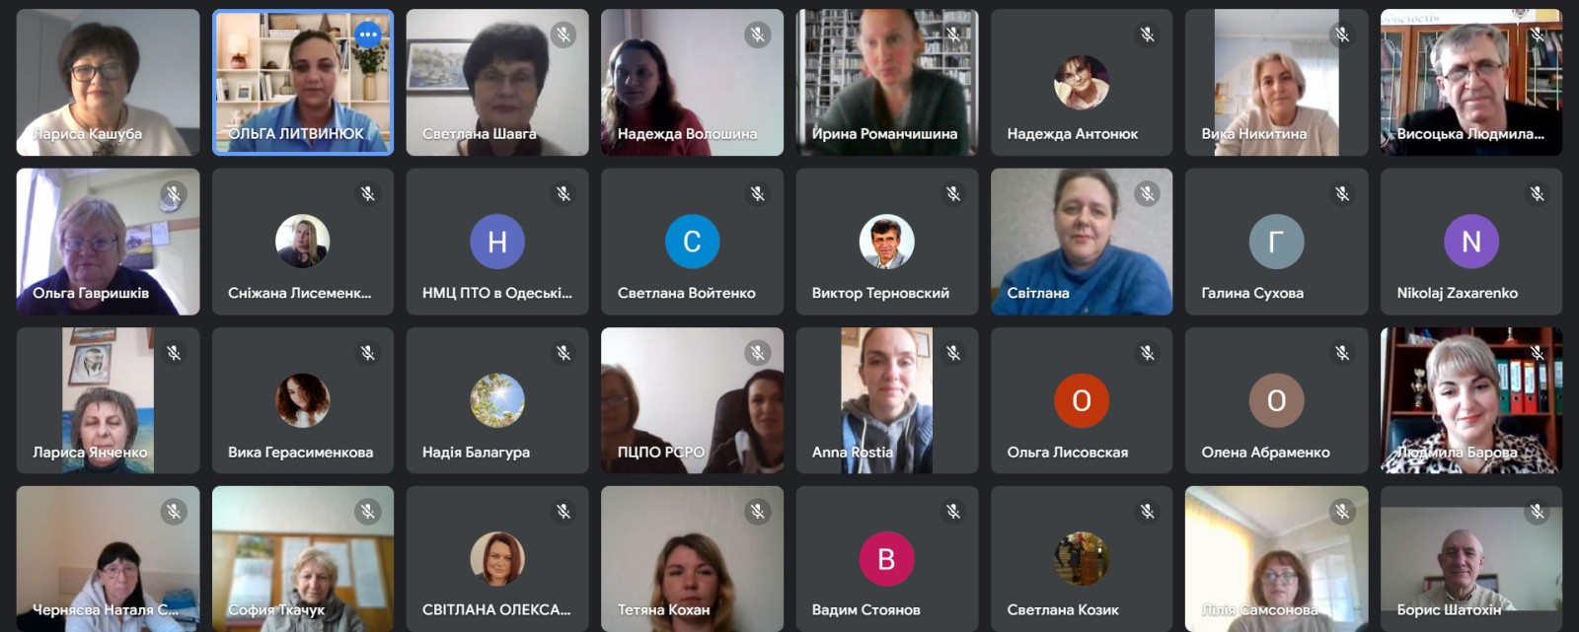Click the B avatar of Вадим Стоянов

(x=886, y=559)
